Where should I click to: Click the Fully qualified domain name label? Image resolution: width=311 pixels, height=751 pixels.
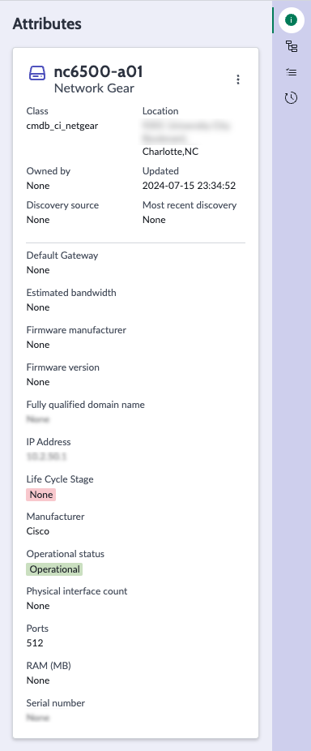(85, 405)
